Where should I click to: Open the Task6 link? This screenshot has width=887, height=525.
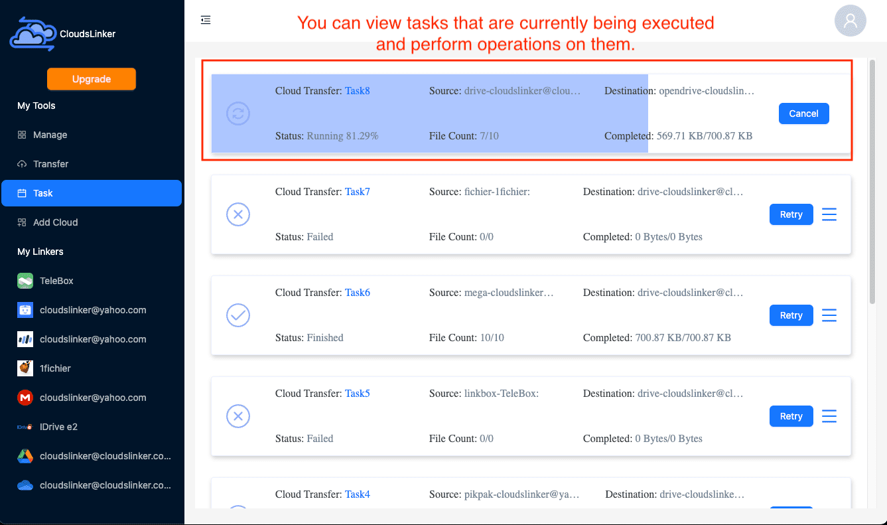click(357, 293)
